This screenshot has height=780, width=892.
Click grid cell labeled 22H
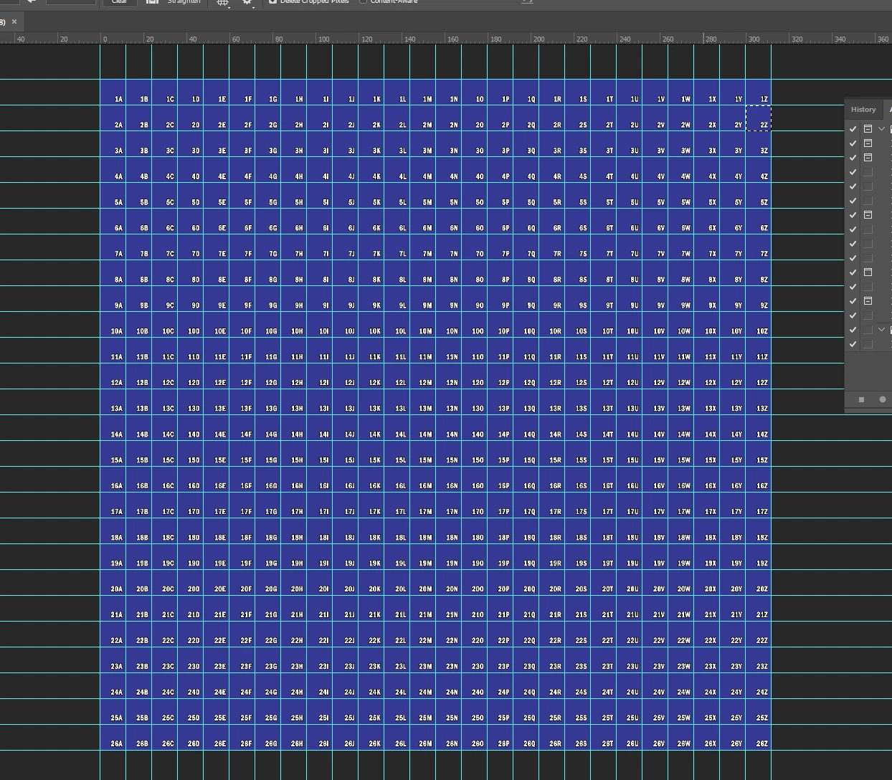(294, 634)
